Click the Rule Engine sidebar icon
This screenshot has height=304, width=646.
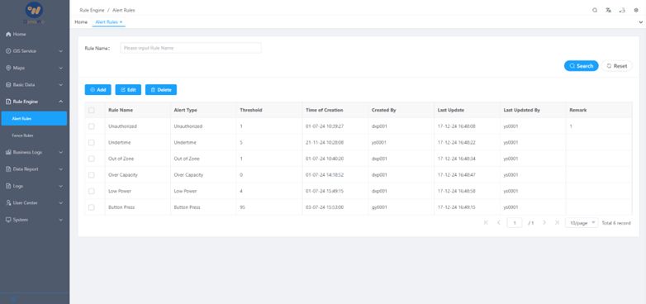point(8,102)
